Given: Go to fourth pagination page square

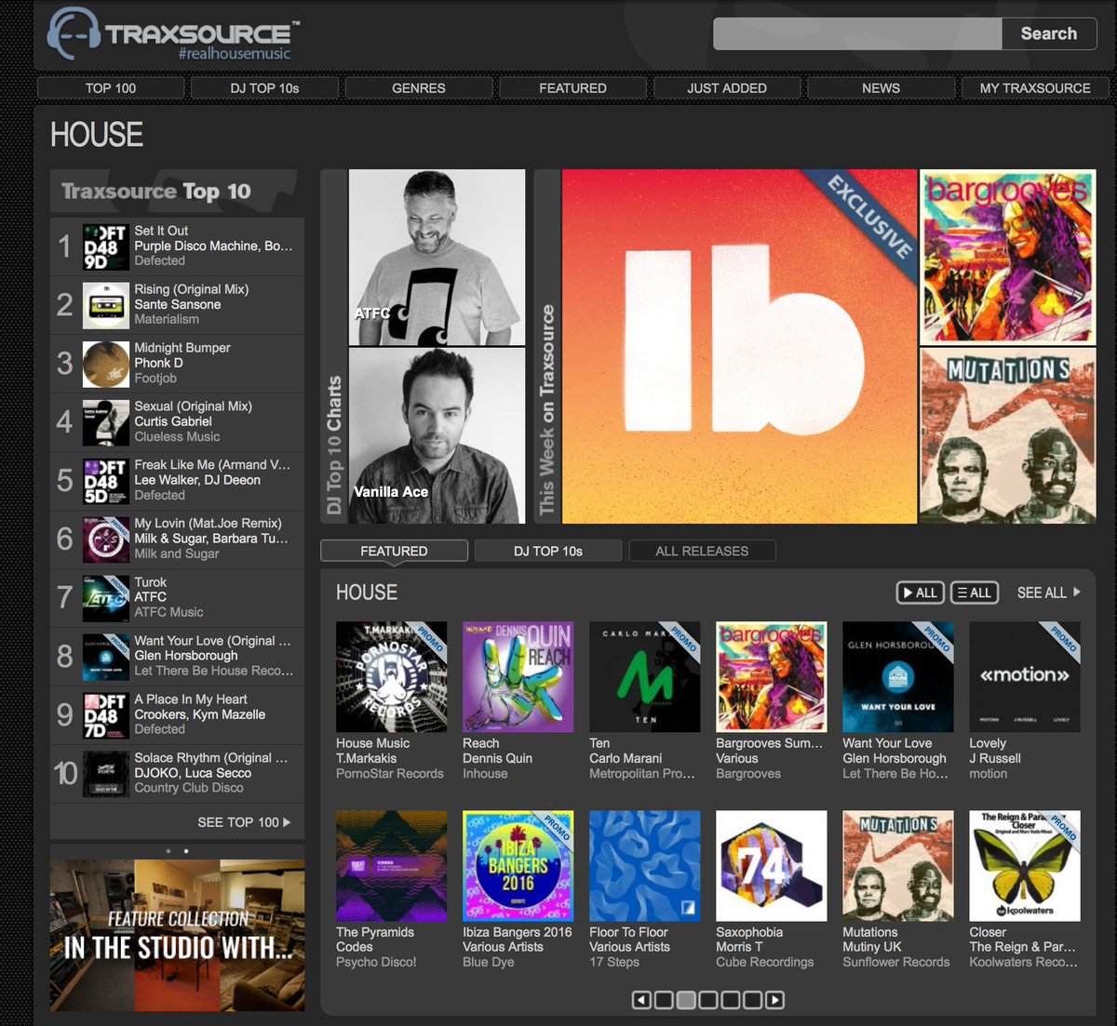Looking at the screenshot, I should [731, 1000].
